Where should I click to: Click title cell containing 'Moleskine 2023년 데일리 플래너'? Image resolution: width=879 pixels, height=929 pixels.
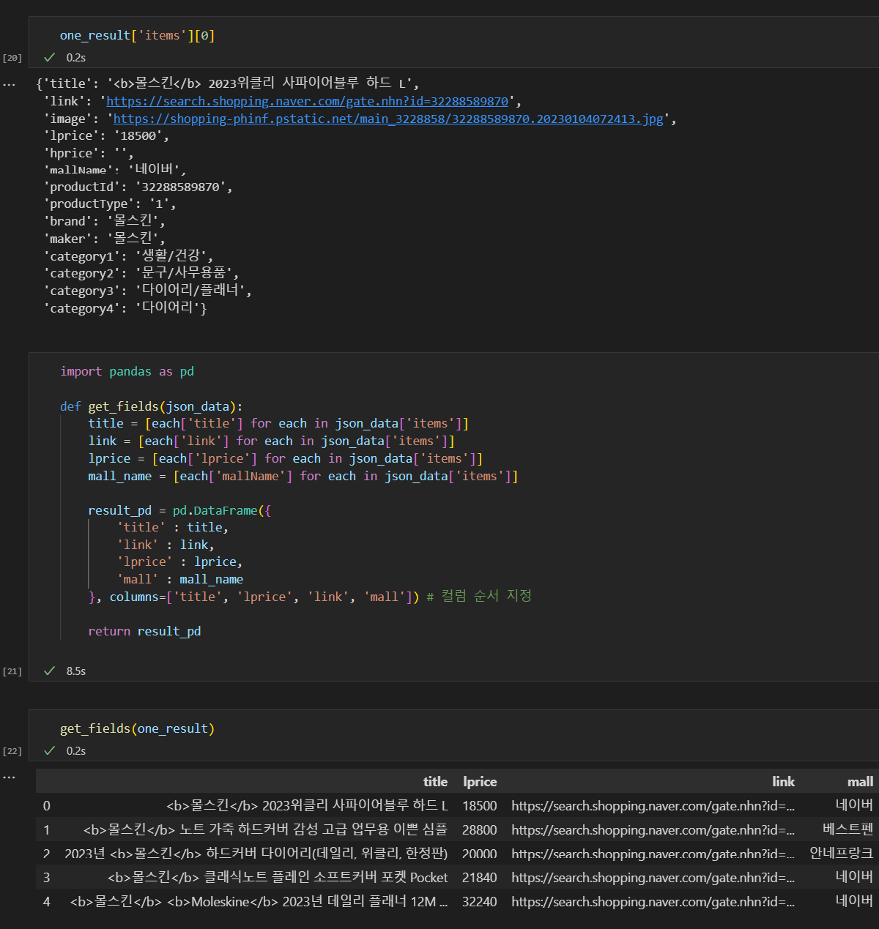pos(259,901)
